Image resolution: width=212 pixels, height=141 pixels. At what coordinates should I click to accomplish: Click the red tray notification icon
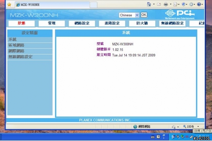pyautogui.click(x=187, y=137)
